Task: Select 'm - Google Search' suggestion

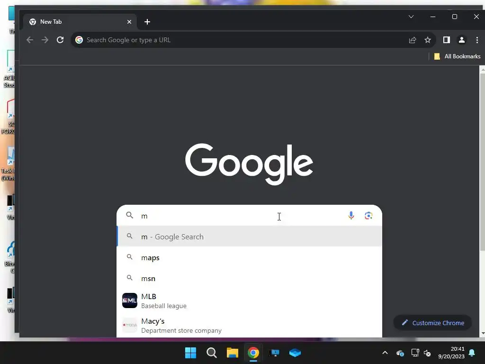Action: tap(249, 237)
